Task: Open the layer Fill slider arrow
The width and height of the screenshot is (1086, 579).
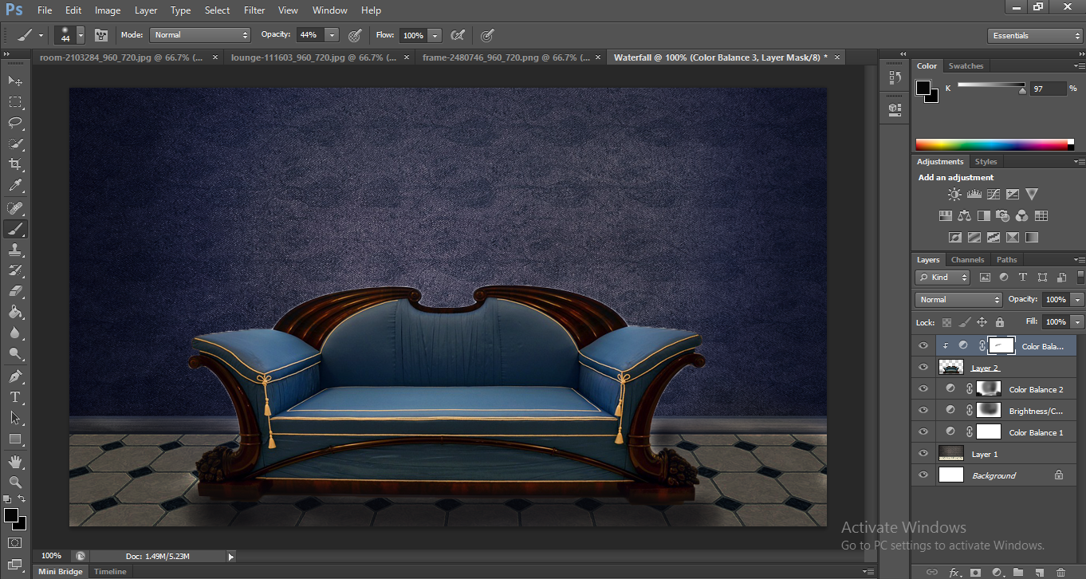Action: [x=1078, y=322]
